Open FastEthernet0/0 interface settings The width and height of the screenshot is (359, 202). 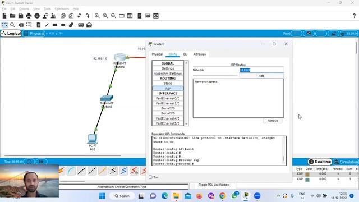168,99
